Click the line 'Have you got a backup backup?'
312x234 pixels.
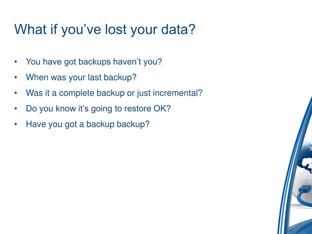tap(87, 124)
